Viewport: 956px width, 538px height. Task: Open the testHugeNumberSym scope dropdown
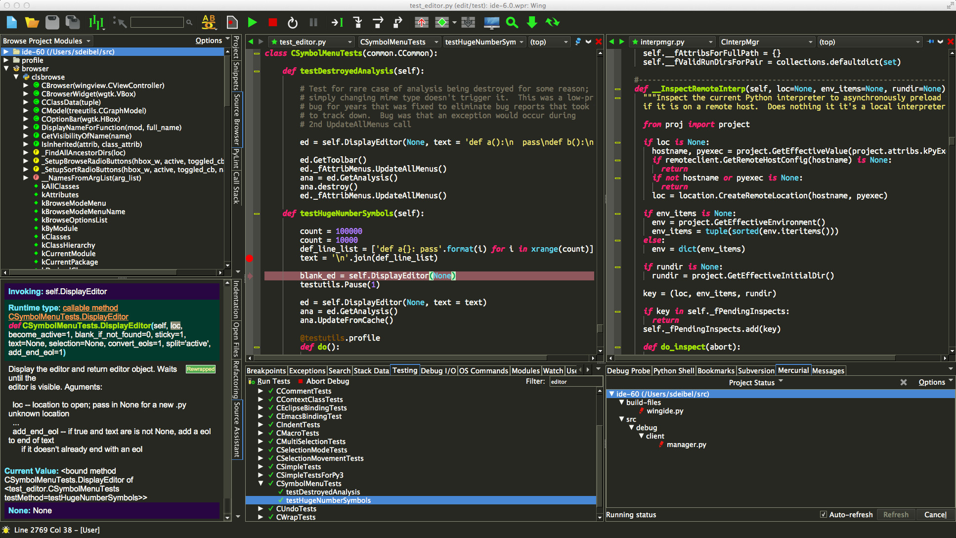484,42
